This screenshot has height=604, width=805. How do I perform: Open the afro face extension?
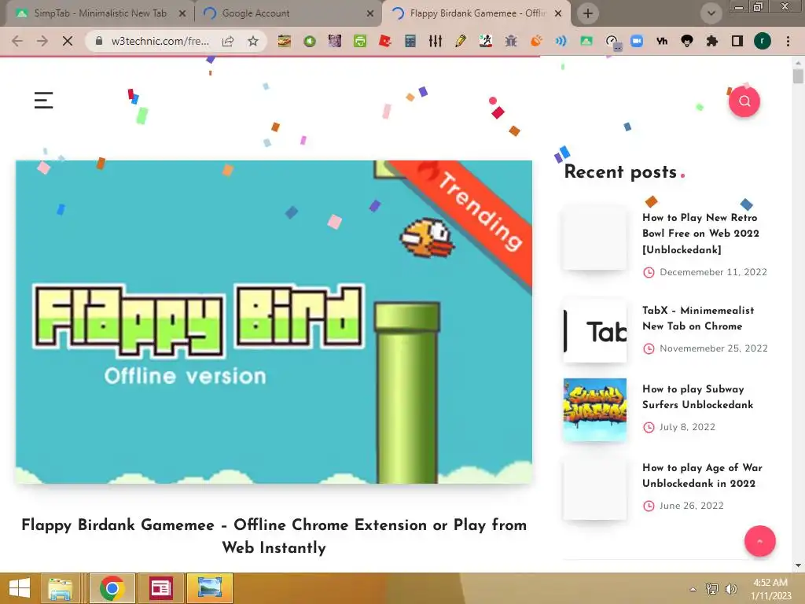[x=687, y=41]
